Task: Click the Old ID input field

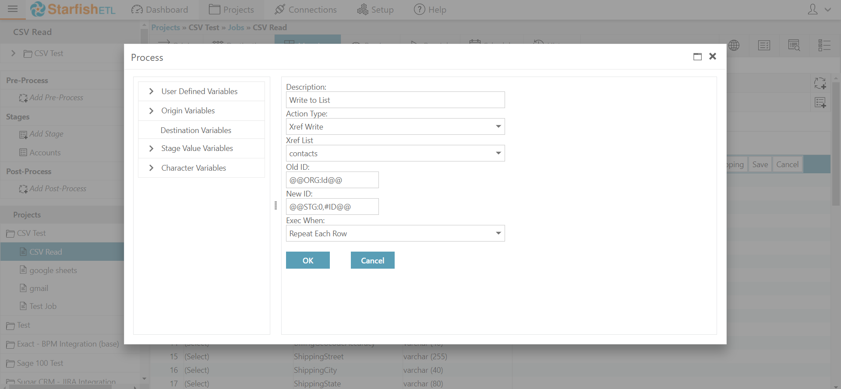Action: (332, 180)
